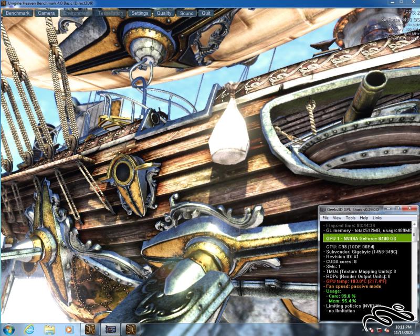The height and width of the screenshot is (336, 420).
Task: Launch Windows Media Player from taskbar
Action: [x=69, y=329]
